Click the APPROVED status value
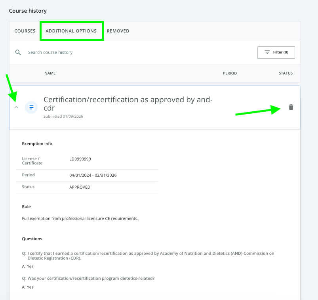Image resolution: width=318 pixels, height=300 pixels. [80, 187]
